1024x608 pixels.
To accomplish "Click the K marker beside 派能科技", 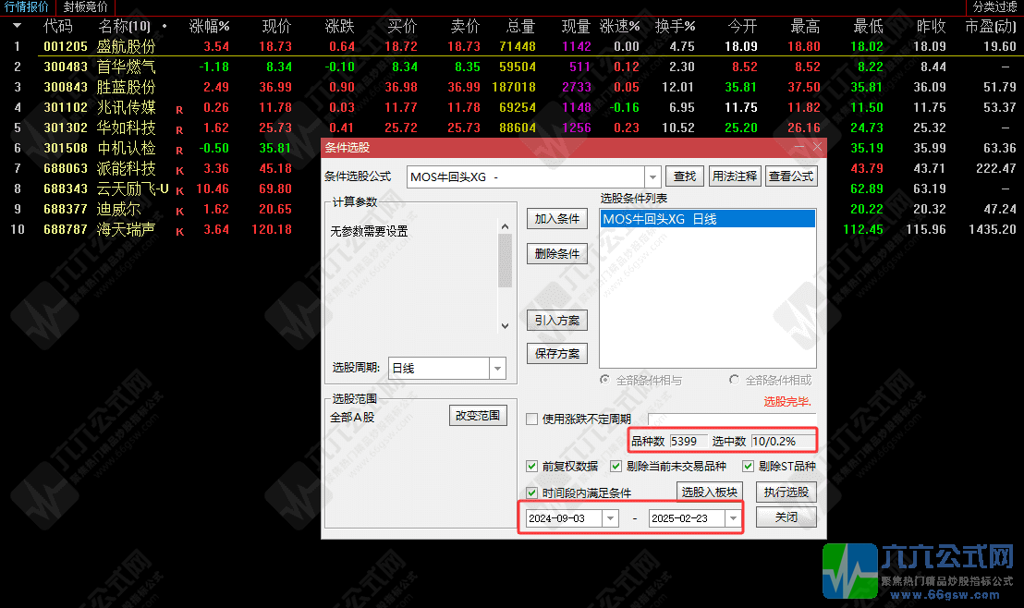I will [179, 170].
